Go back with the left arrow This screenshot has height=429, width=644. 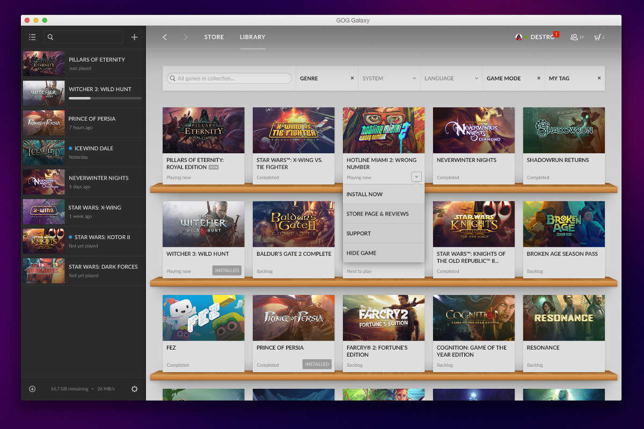coord(165,38)
